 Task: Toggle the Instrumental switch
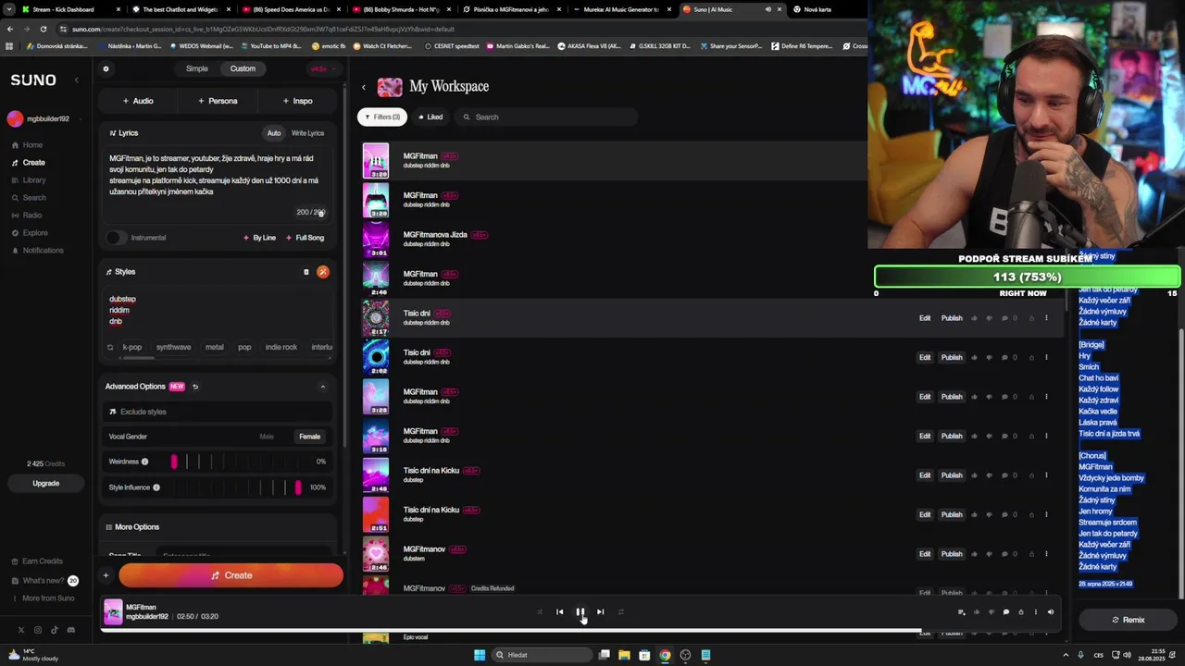tap(115, 238)
